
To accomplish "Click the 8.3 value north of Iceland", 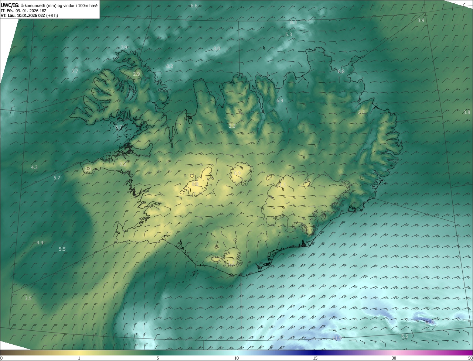I will coord(293,23).
